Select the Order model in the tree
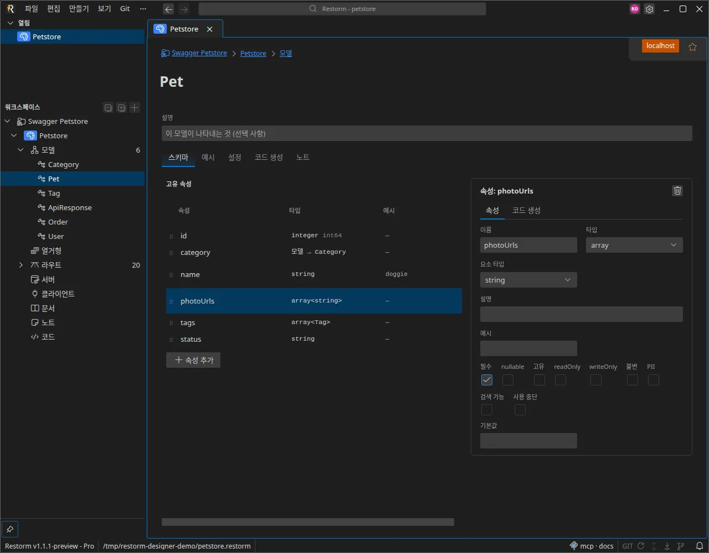The height and width of the screenshot is (553, 709). click(72, 222)
